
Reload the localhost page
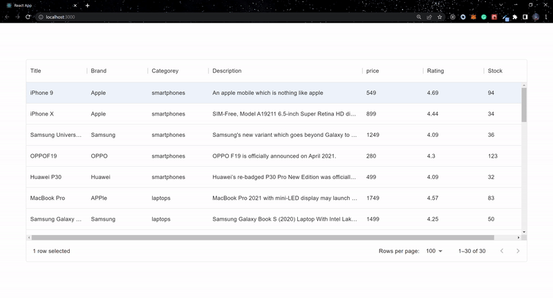(28, 17)
